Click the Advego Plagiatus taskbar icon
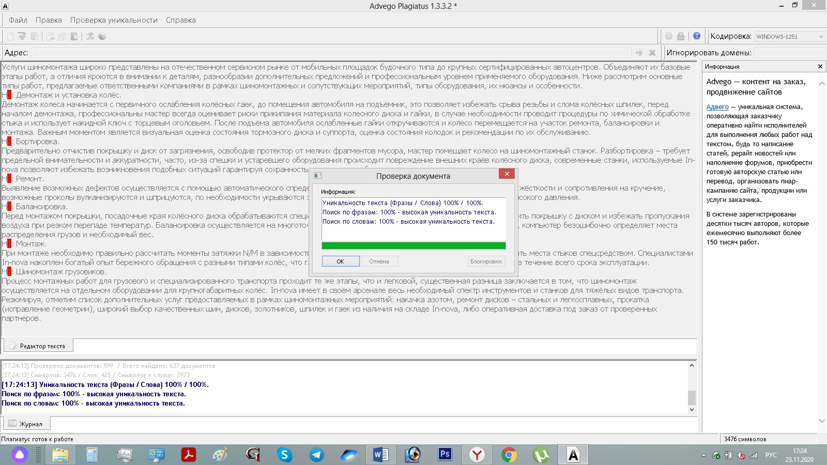Image resolution: width=827 pixels, height=465 pixels. click(x=573, y=455)
